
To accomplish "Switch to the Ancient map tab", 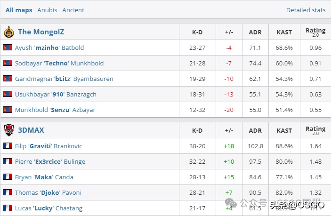I will (73, 10).
